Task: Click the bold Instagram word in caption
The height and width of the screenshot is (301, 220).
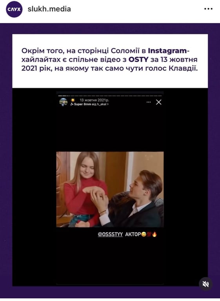Action: tap(167, 51)
